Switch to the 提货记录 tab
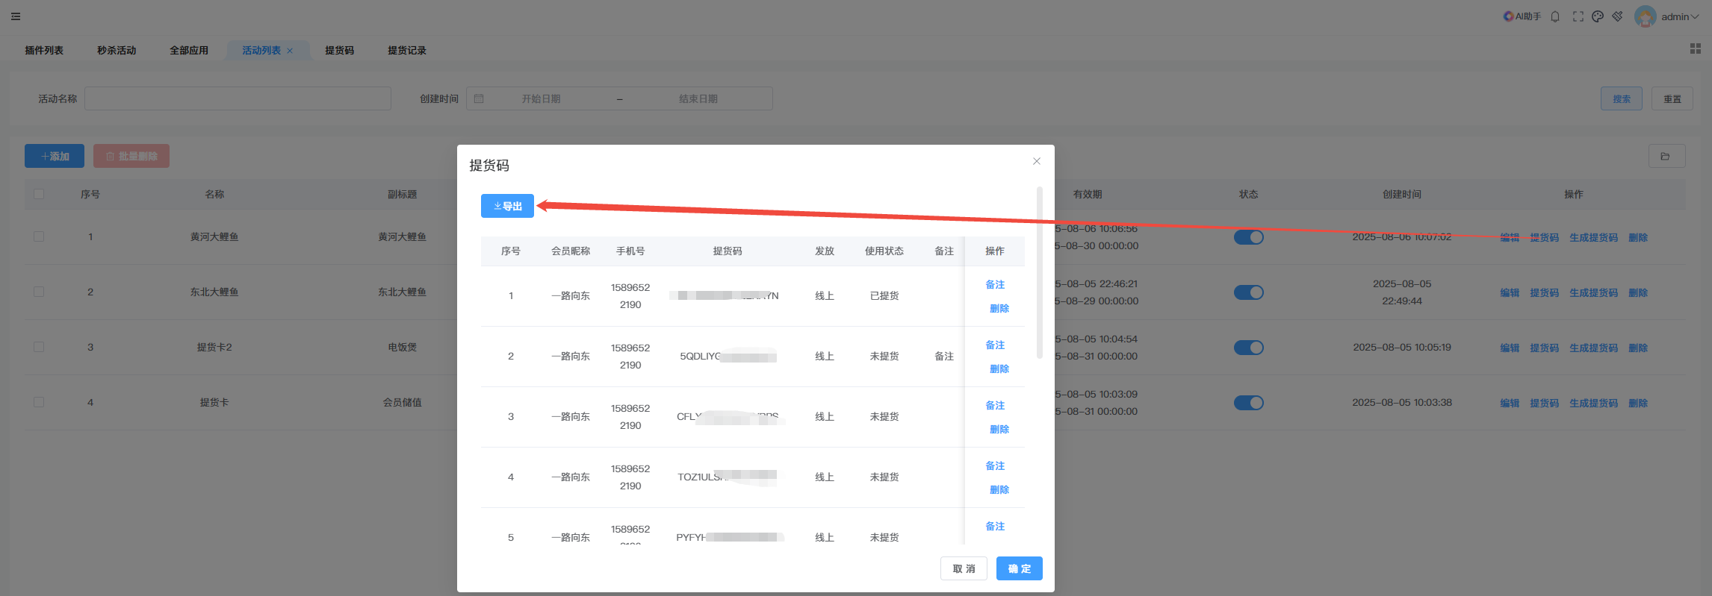 407,51
